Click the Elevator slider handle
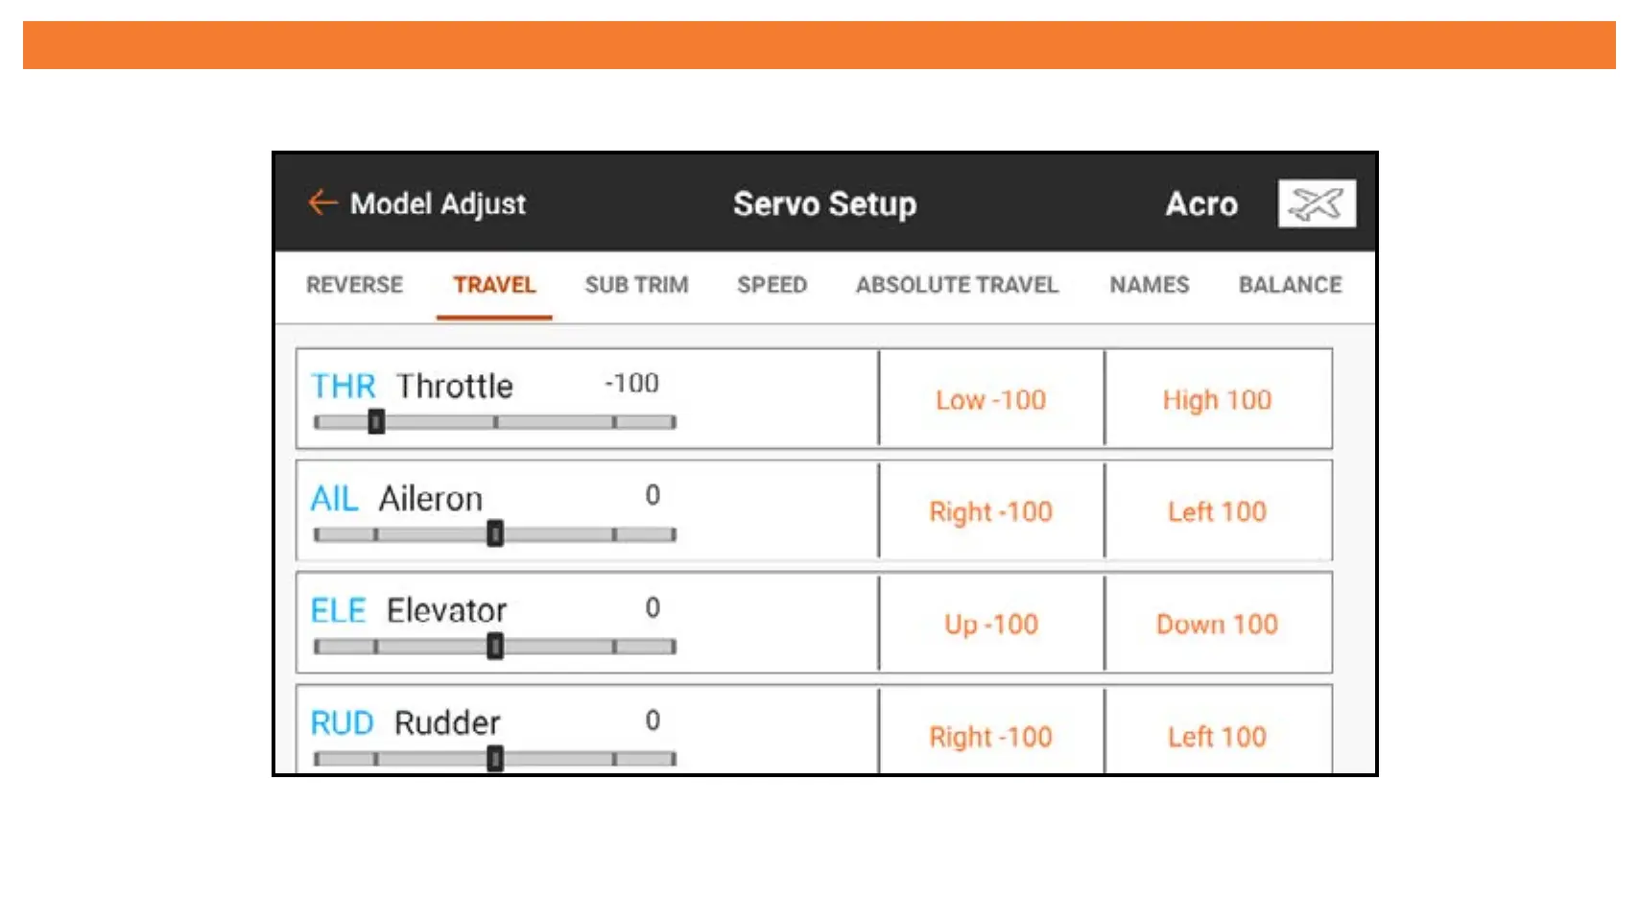The width and height of the screenshot is (1639, 921). [x=495, y=647]
